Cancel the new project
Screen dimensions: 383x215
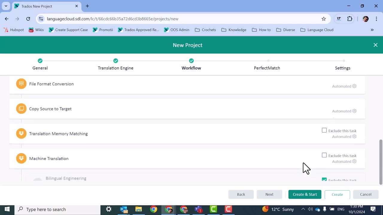click(x=366, y=194)
